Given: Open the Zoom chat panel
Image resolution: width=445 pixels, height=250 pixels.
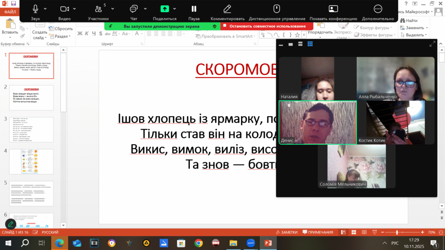Looking at the screenshot, I should (x=134, y=9).
